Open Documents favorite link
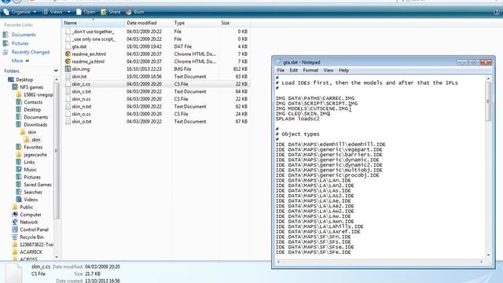This screenshot has height=283, width=503. pyautogui.click(x=24, y=35)
